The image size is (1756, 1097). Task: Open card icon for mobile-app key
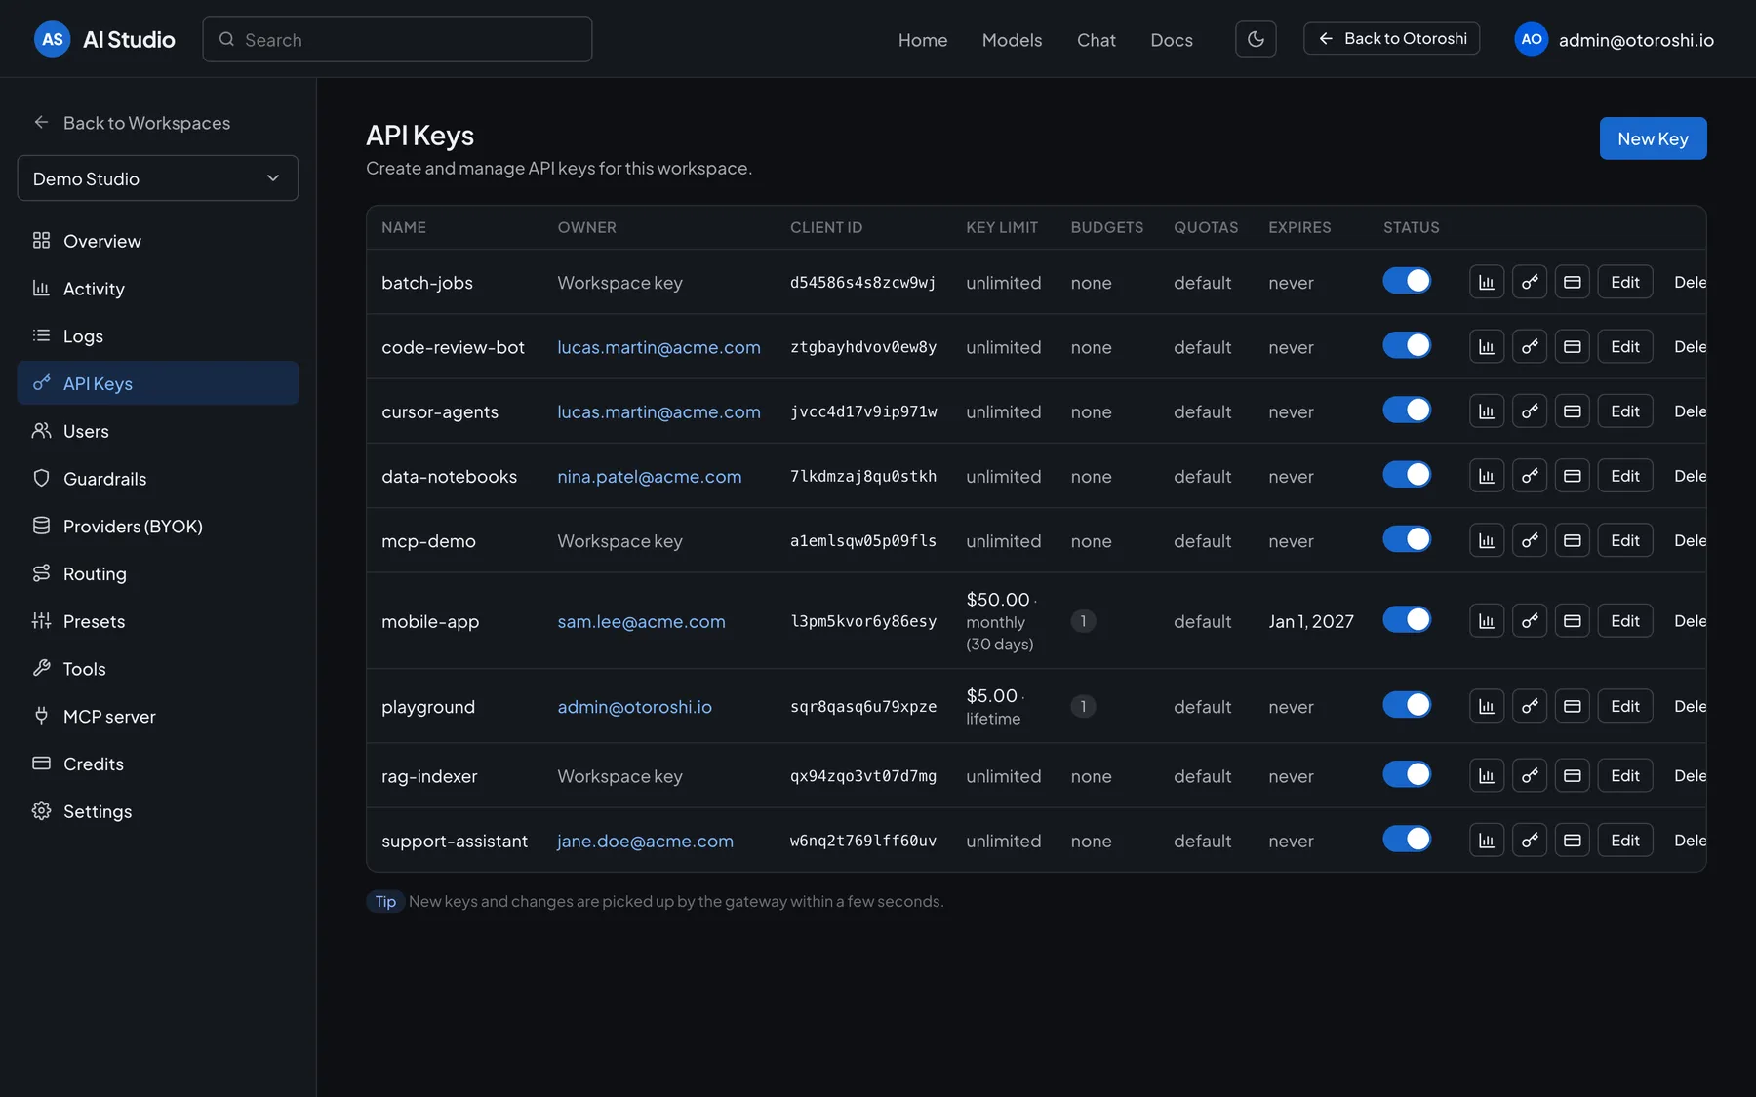[1573, 621]
